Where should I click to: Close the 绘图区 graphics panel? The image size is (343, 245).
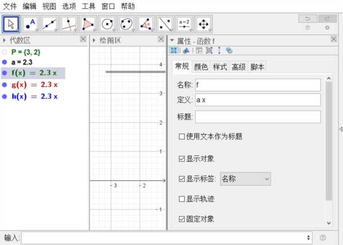click(x=161, y=39)
